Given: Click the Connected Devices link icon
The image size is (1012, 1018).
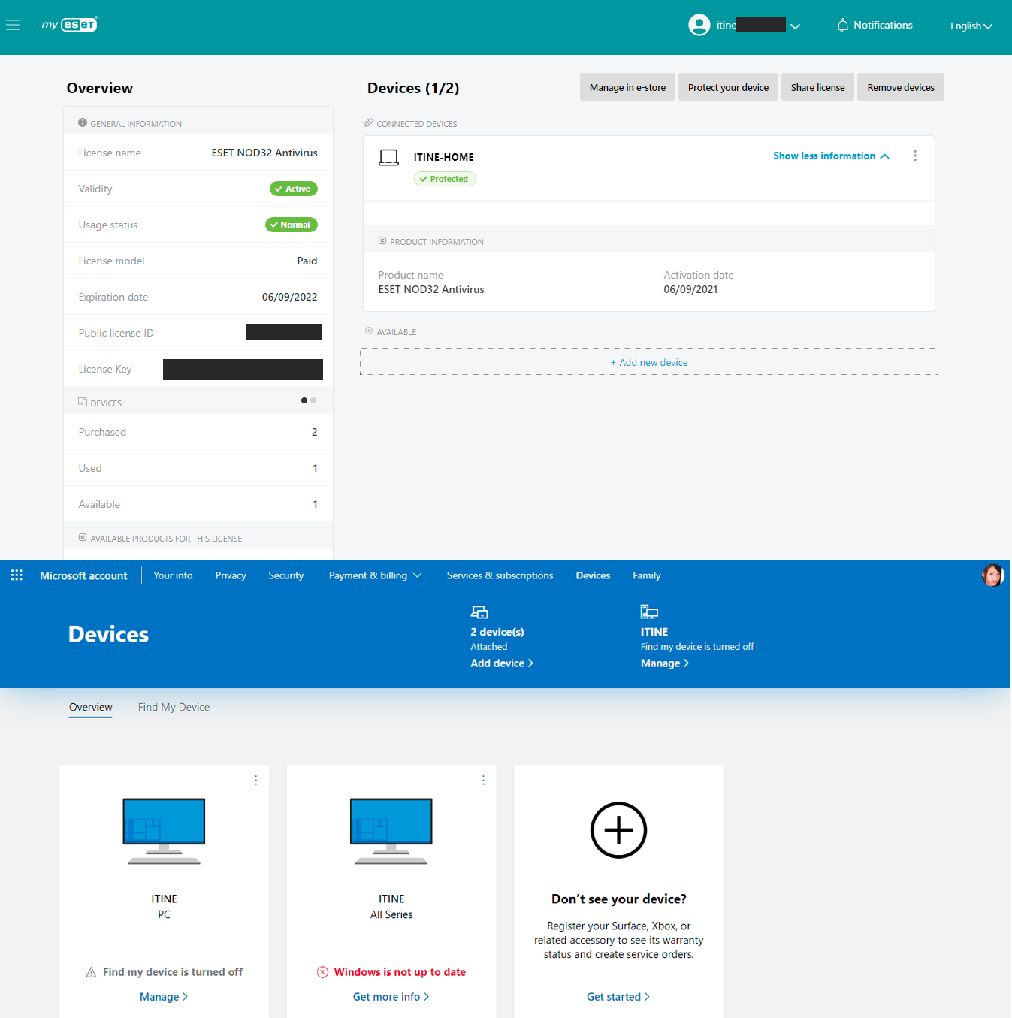Looking at the screenshot, I should (369, 122).
